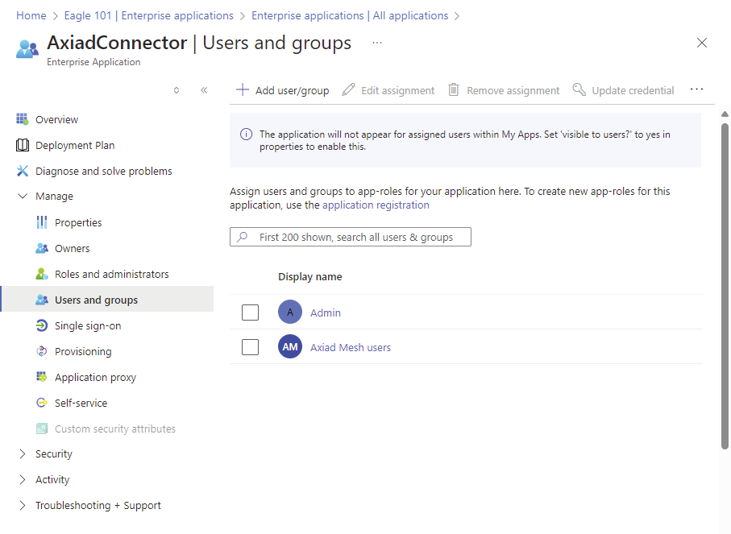
Task: Click the Add user/group button
Action: (283, 90)
